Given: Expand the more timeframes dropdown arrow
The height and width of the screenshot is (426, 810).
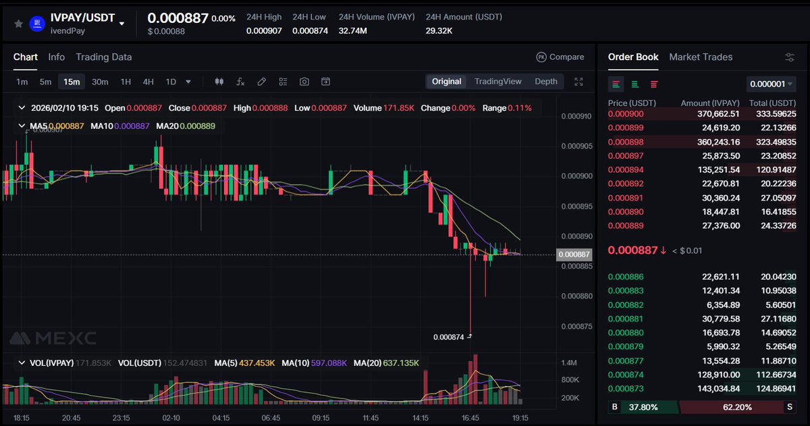Looking at the screenshot, I should click(188, 82).
